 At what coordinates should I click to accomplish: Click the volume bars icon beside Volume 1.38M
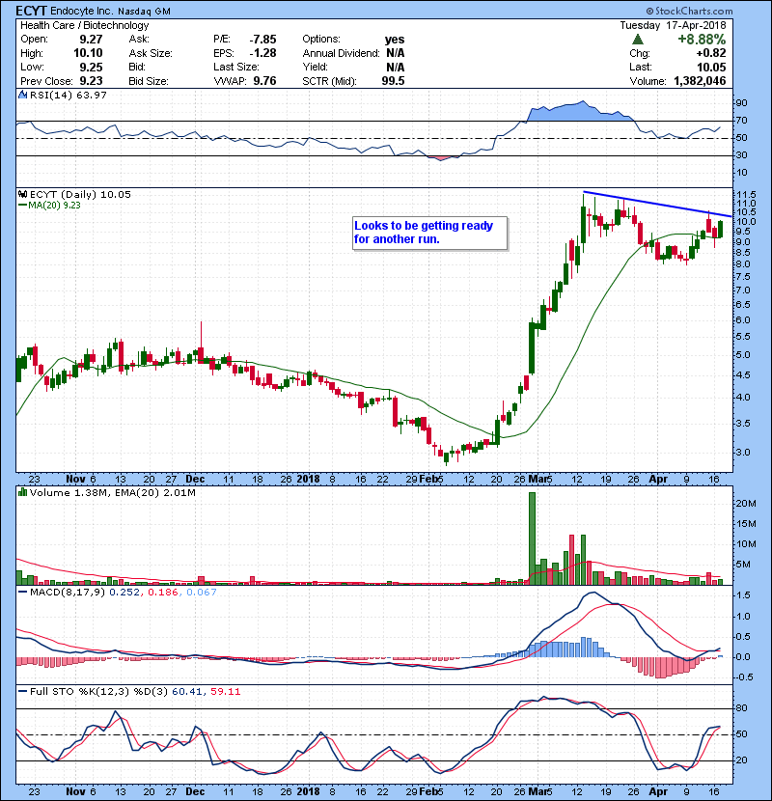(22, 492)
